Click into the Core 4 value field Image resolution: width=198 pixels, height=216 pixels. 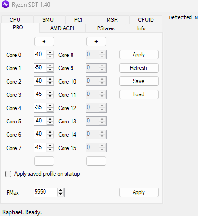(40, 108)
